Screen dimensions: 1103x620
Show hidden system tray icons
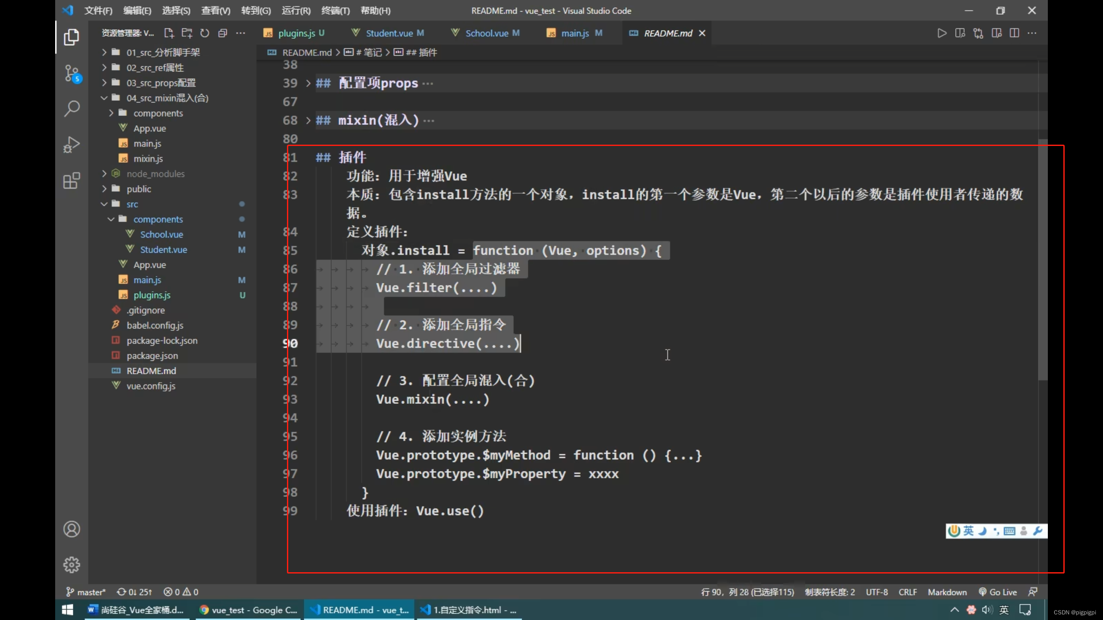pos(954,610)
